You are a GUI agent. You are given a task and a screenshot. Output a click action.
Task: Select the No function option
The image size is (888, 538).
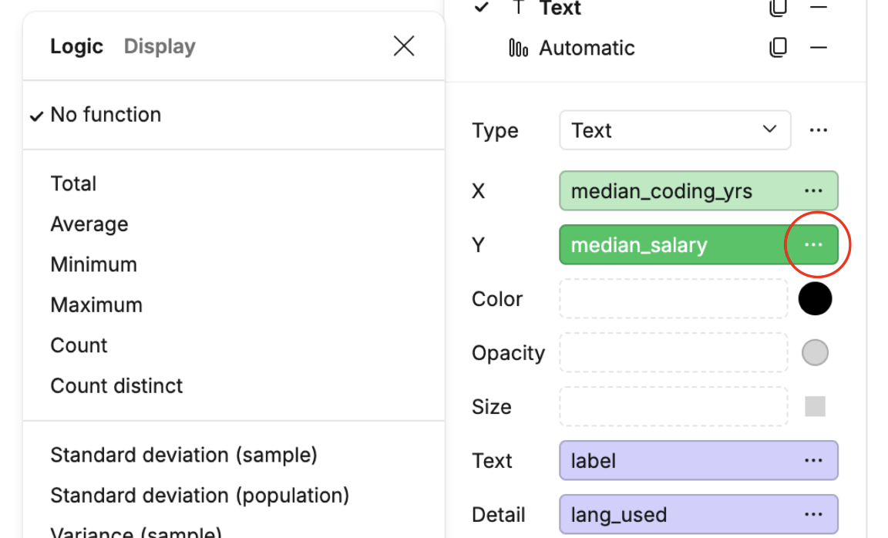(106, 115)
